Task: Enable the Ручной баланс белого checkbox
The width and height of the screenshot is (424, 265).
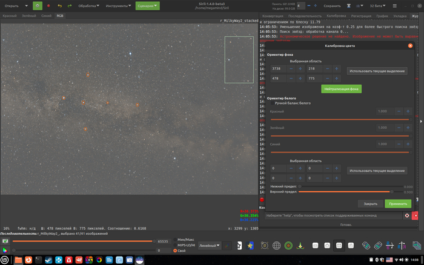Action: click(271, 103)
